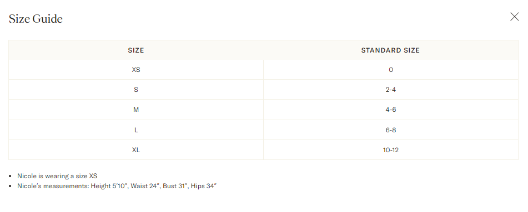Click the XL size cell

(x=136, y=150)
